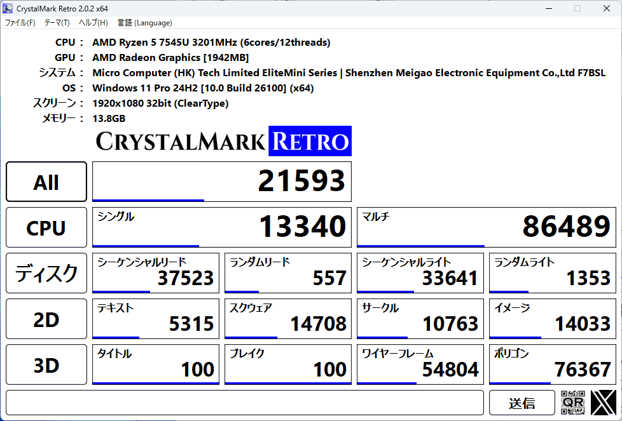Launch the 3D benchmark button
This screenshot has width=622, height=421.
pos(46,365)
